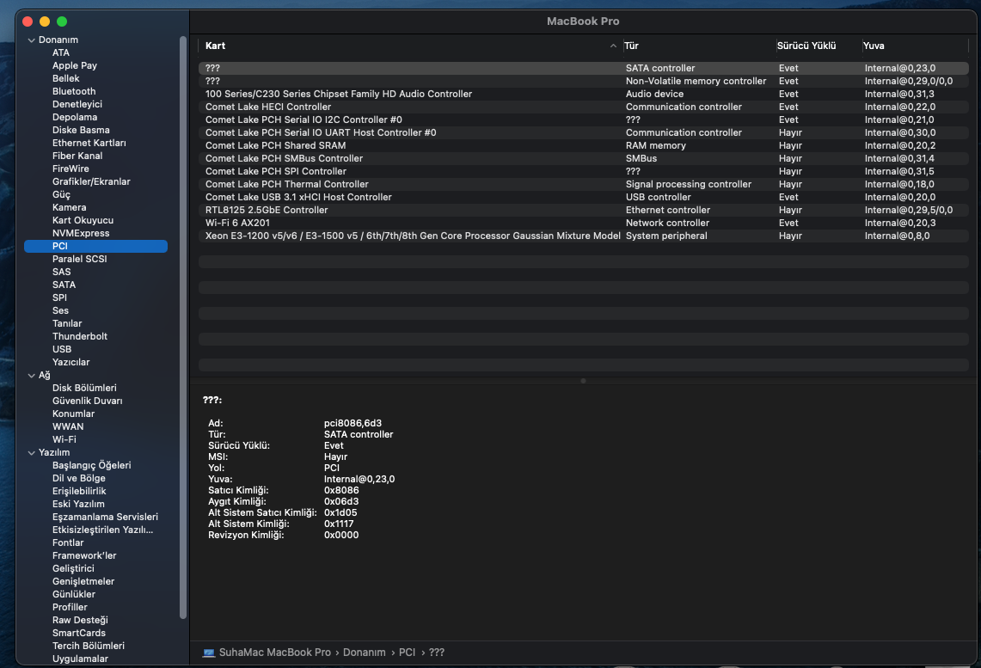
Task: Open Wi-Fi under the Ağ section
Action: pyautogui.click(x=64, y=439)
